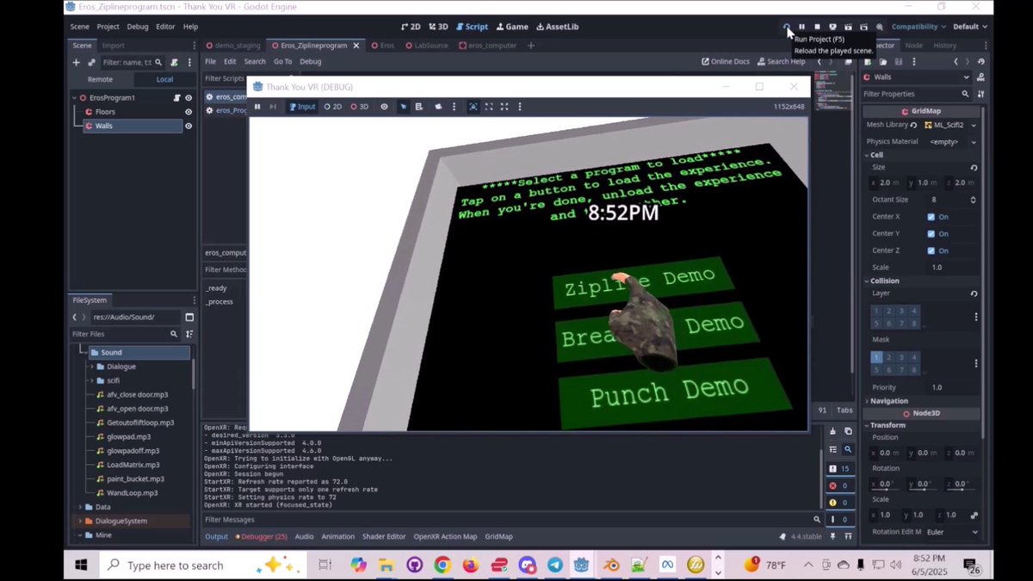
Task: Run the project with the play icon
Action: tap(786, 27)
